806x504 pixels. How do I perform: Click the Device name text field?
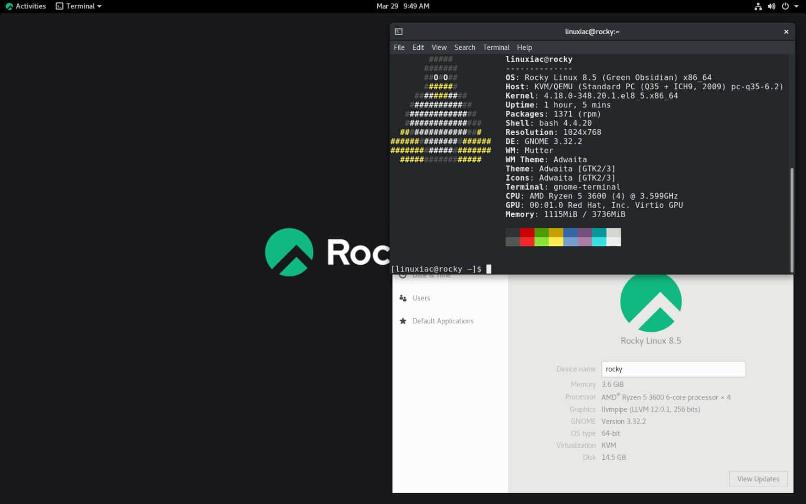pos(673,369)
